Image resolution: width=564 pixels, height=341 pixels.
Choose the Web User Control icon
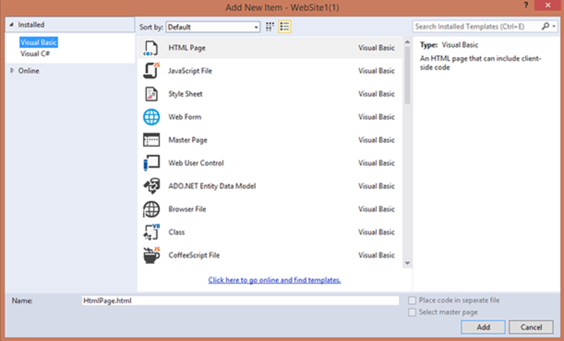(151, 163)
